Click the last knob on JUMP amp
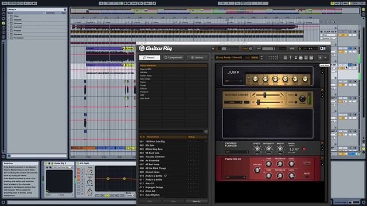This screenshot has width=367, height=206. point(304,79)
